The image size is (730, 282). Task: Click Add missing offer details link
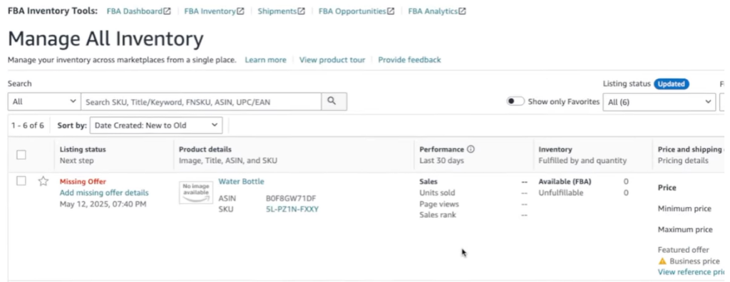coord(104,193)
